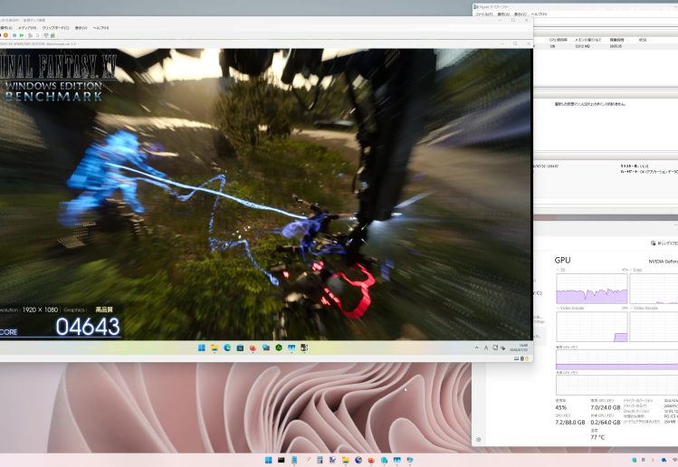Click shared memory value 0.2/64.0 GB

tap(606, 423)
